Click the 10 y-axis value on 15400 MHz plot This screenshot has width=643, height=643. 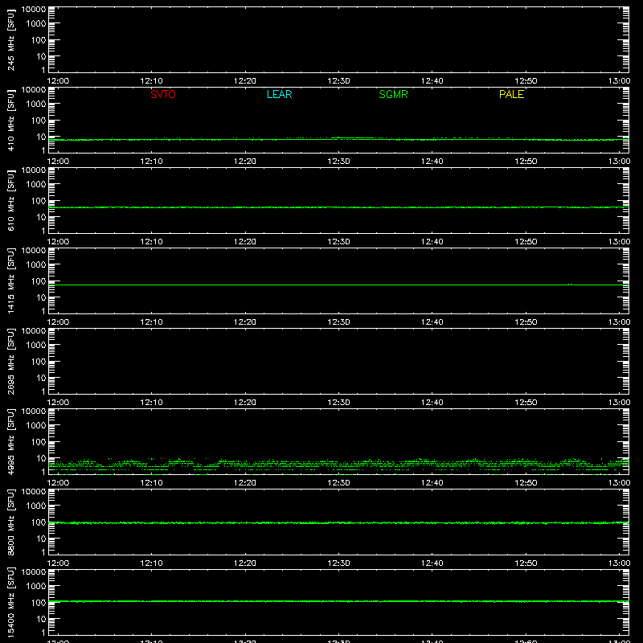tap(41, 619)
